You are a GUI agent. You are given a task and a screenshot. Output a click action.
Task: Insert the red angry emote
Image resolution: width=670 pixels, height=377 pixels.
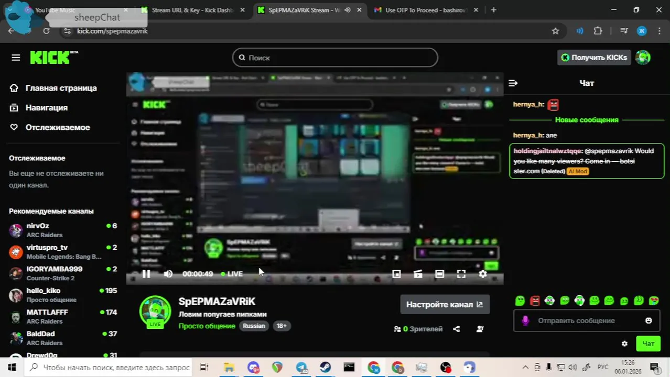point(535,301)
